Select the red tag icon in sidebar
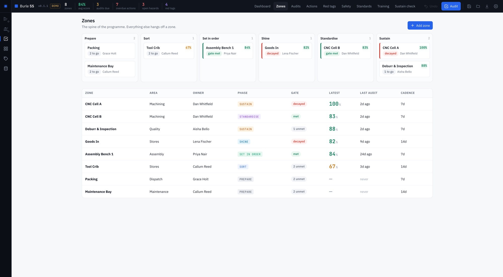Screen dimensions: 503x277 pos(6,59)
